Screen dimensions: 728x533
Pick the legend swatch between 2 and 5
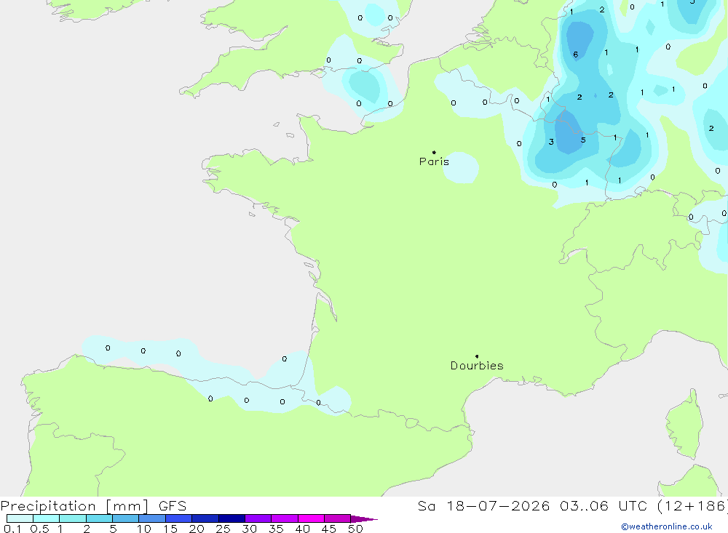tap(99, 518)
